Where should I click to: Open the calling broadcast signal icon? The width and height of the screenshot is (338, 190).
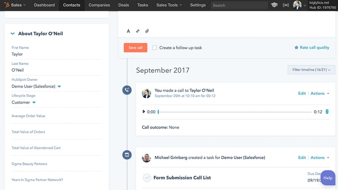point(286,5)
